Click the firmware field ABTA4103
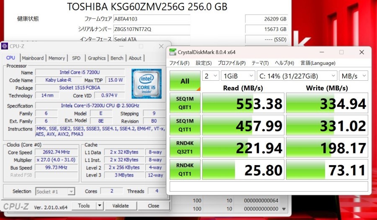The width and height of the screenshot is (377, 220). (152, 19)
